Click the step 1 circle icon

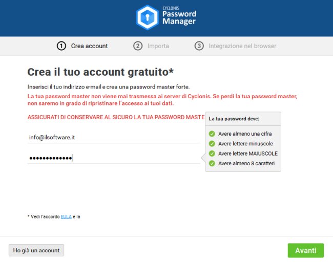61,46
